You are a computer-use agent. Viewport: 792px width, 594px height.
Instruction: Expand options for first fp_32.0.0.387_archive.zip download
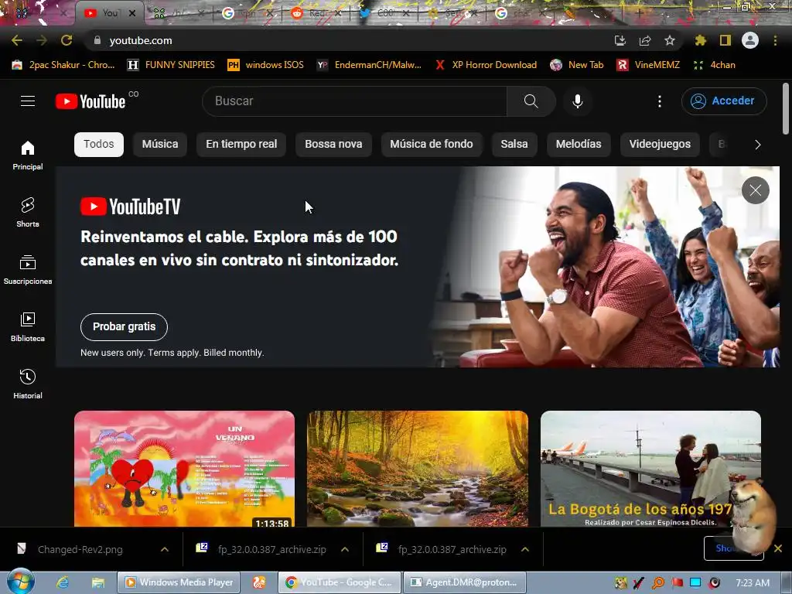point(345,549)
